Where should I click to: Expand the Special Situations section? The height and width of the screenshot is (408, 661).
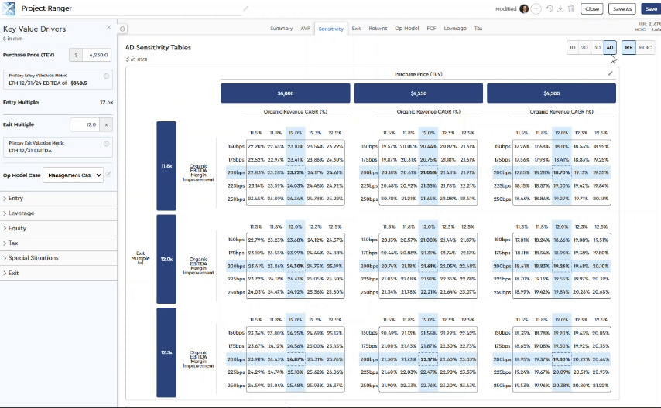[x=33, y=258]
